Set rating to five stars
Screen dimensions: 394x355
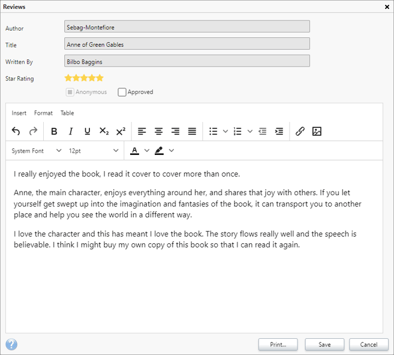100,78
